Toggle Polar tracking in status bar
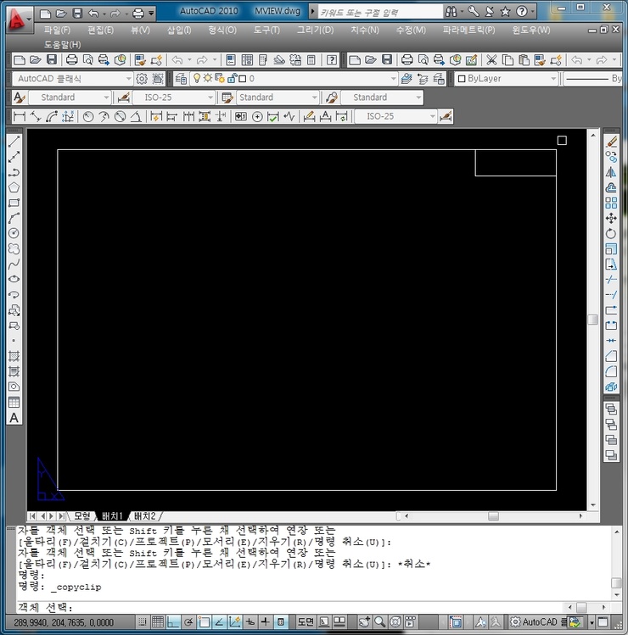The image size is (628, 635). tap(188, 621)
